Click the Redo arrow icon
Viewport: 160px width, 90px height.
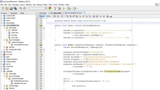pos(25,8)
